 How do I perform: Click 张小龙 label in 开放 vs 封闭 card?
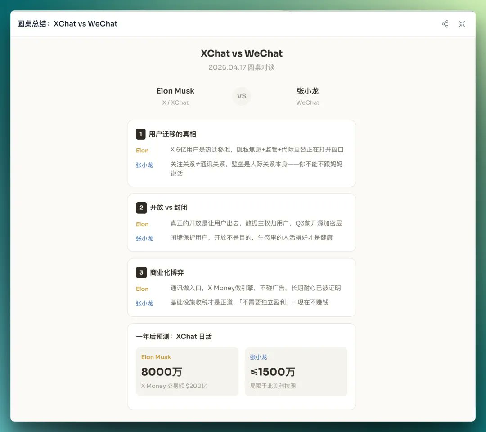coord(144,238)
